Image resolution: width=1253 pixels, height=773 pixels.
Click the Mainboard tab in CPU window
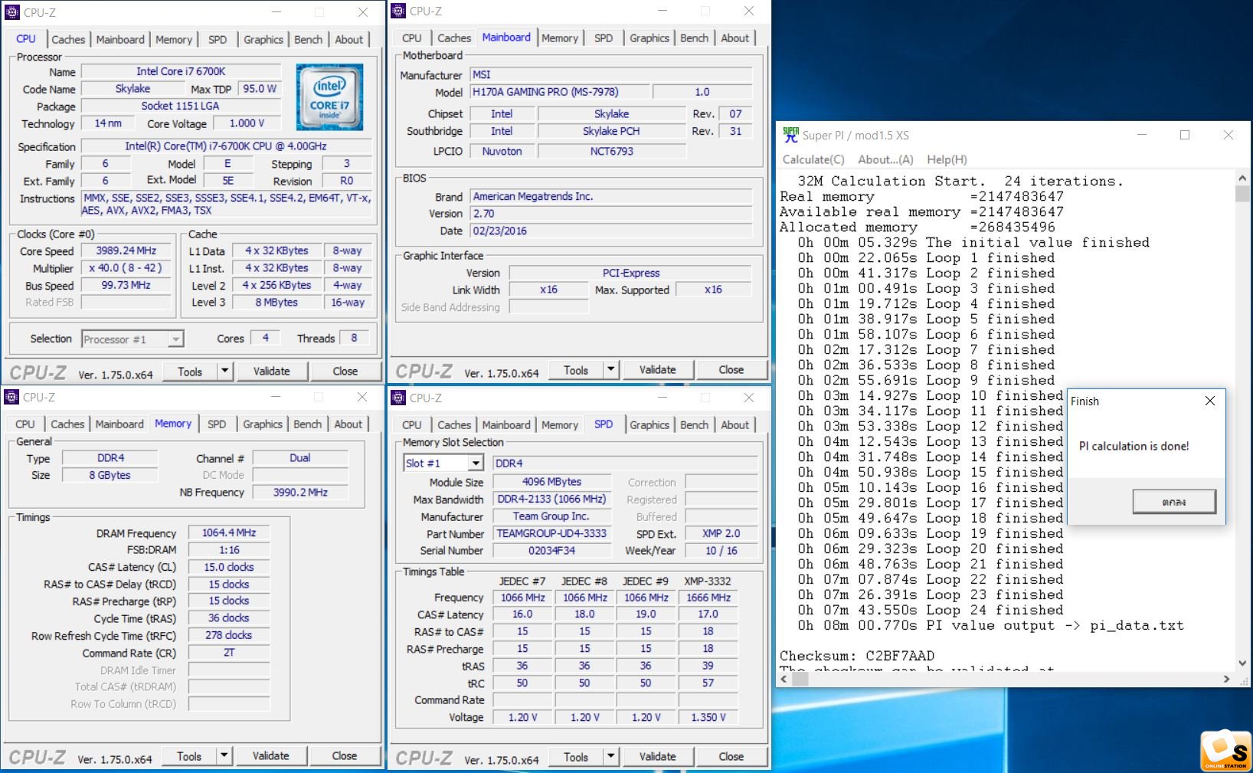120,39
